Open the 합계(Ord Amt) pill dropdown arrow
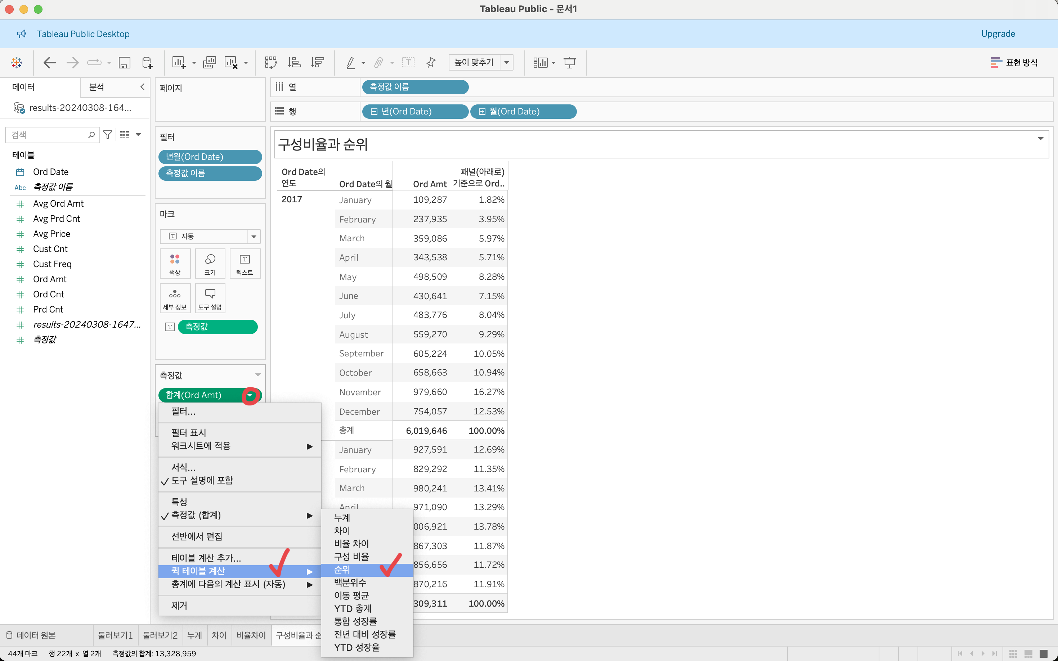The width and height of the screenshot is (1058, 661). point(250,395)
